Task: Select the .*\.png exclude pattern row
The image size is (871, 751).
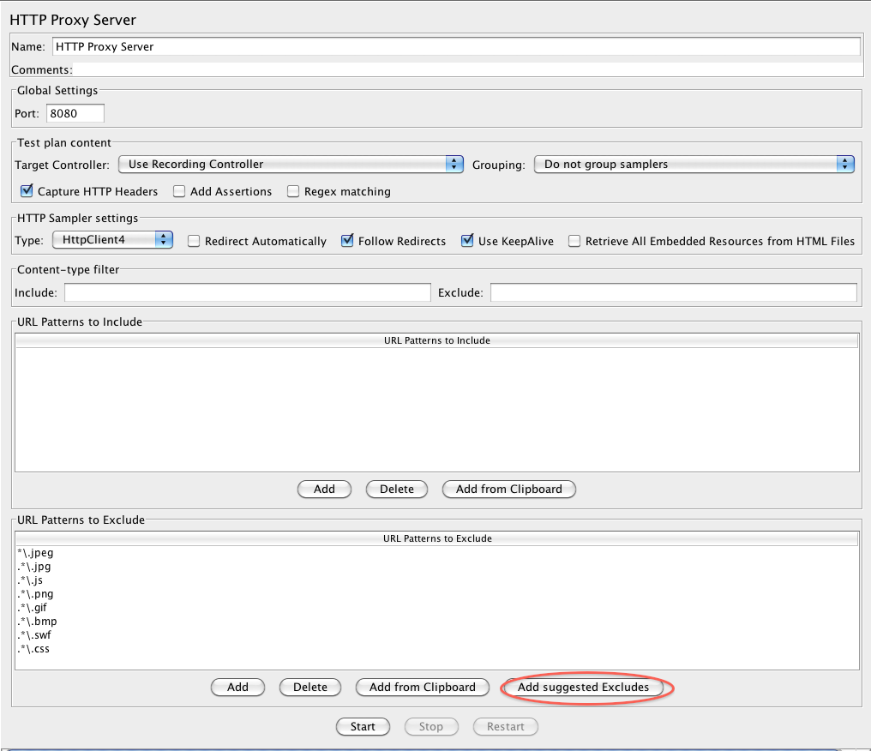Action: (36, 594)
